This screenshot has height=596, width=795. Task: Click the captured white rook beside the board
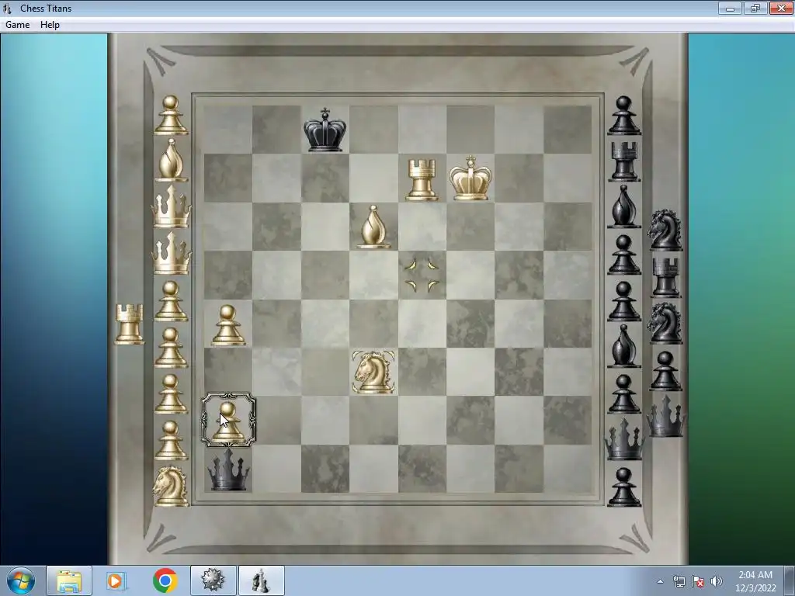pyautogui.click(x=130, y=324)
